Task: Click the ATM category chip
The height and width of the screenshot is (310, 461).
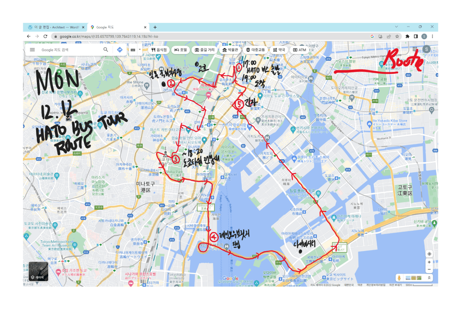Action: click(300, 49)
